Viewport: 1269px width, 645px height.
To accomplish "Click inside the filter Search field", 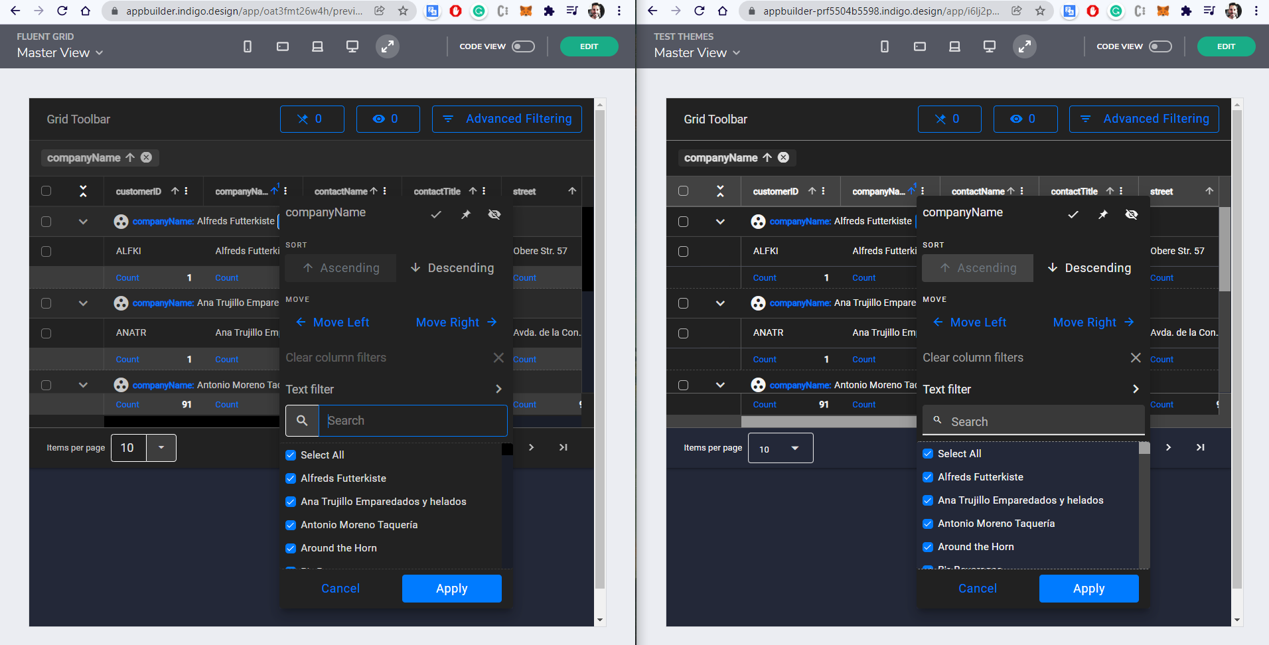I will (x=413, y=420).
